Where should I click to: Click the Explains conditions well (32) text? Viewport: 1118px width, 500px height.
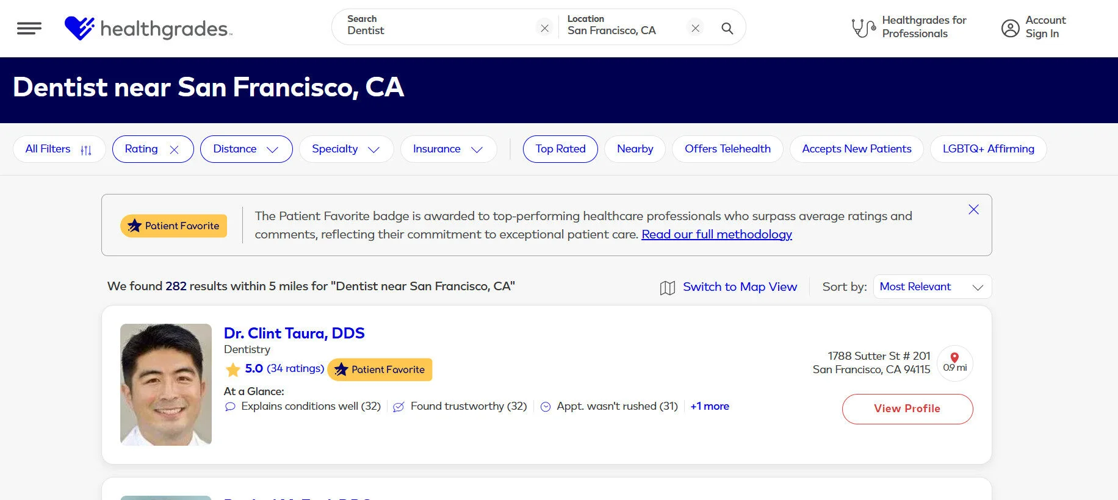[311, 406]
